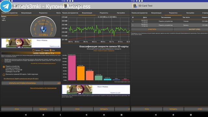Click ПЕРЕДАТЬ button in the middle panel
Screen dimensions: 208x117
(104, 109)
